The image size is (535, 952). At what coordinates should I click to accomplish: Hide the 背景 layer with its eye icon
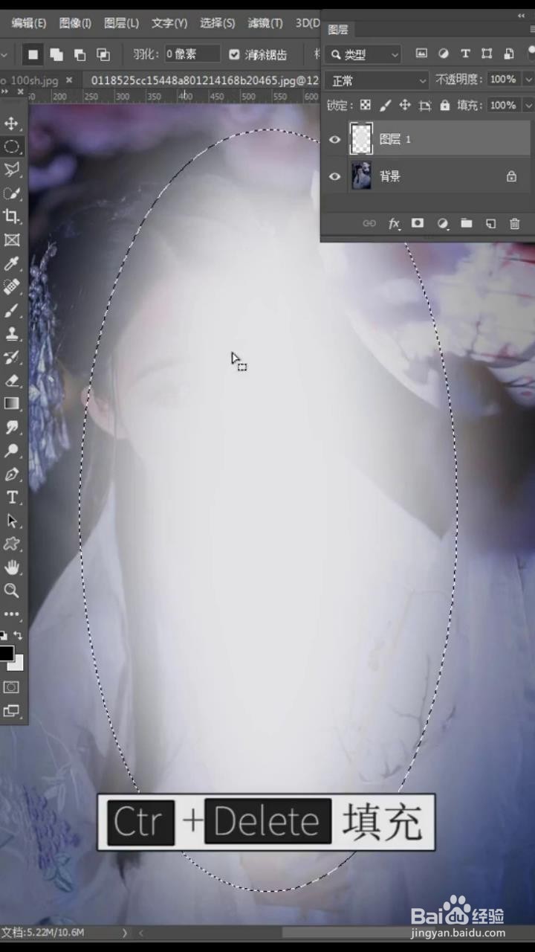click(x=335, y=176)
